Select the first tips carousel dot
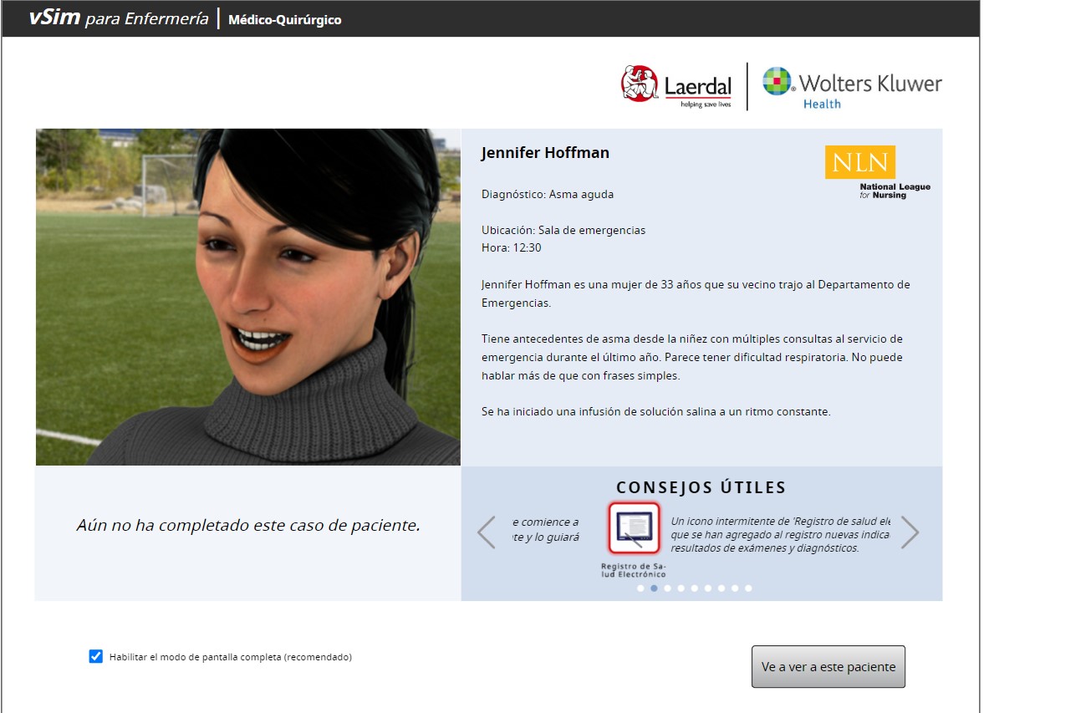1091x713 pixels. (x=640, y=588)
